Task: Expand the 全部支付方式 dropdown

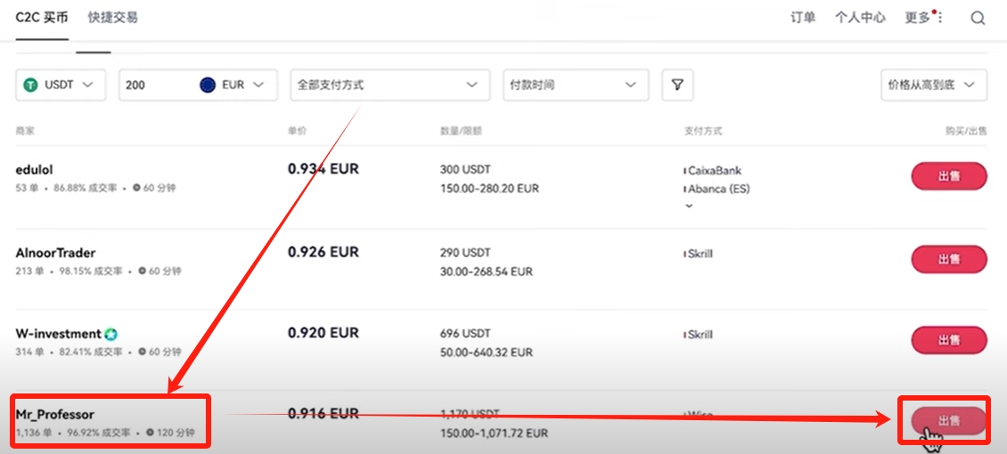Action: pos(389,85)
